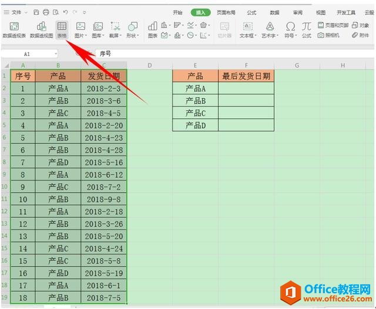Switch to the 页面布局 tab
The image size is (376, 309).
pos(226,13)
